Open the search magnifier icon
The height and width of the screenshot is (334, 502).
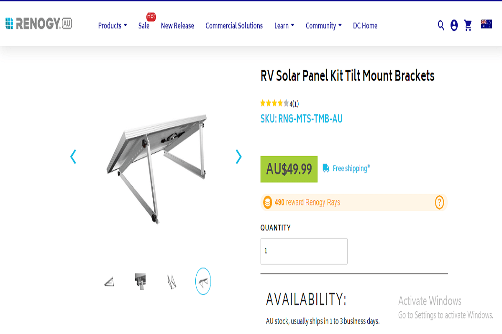pos(441,25)
